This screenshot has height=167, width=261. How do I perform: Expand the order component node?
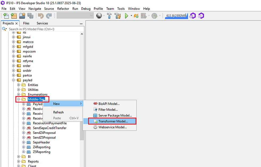pos(14,66)
